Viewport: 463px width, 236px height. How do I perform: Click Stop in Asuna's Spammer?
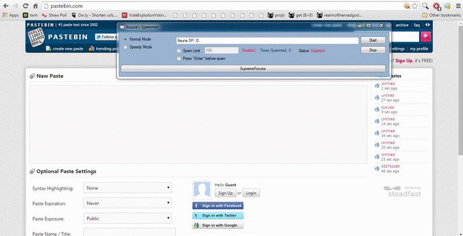tap(373, 50)
